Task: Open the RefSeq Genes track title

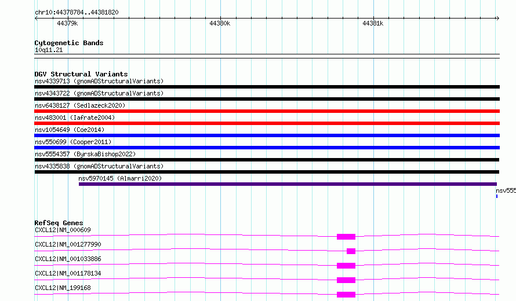Action: 59,223
